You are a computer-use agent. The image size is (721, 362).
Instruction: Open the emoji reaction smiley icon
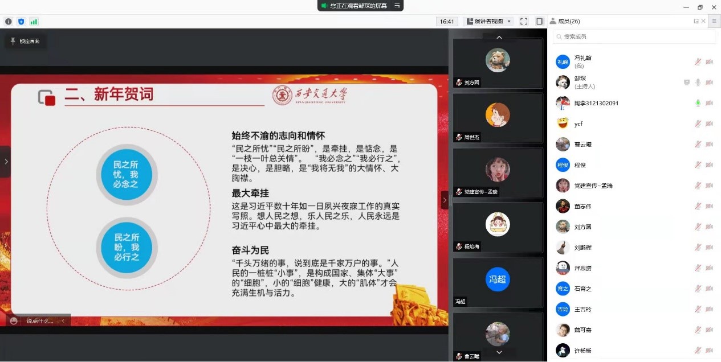point(14,320)
